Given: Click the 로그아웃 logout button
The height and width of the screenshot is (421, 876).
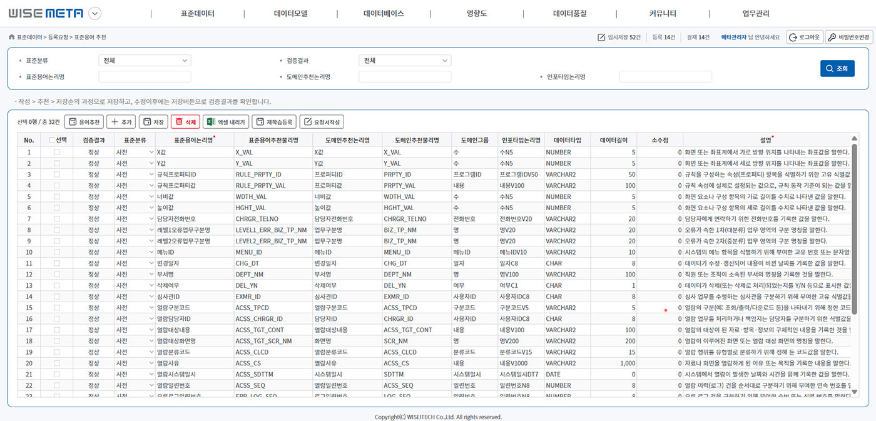Looking at the screenshot, I should (805, 38).
